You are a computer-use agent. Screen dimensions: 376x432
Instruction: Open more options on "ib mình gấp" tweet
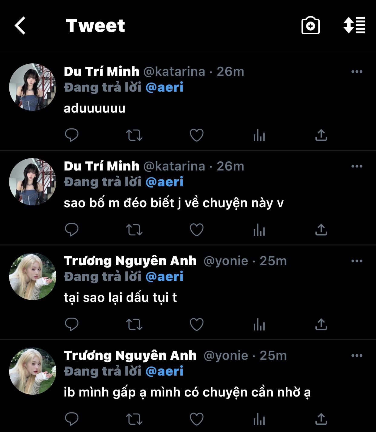pyautogui.click(x=357, y=356)
